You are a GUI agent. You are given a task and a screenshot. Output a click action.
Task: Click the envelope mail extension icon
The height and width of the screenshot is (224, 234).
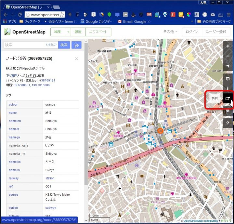click(x=213, y=15)
